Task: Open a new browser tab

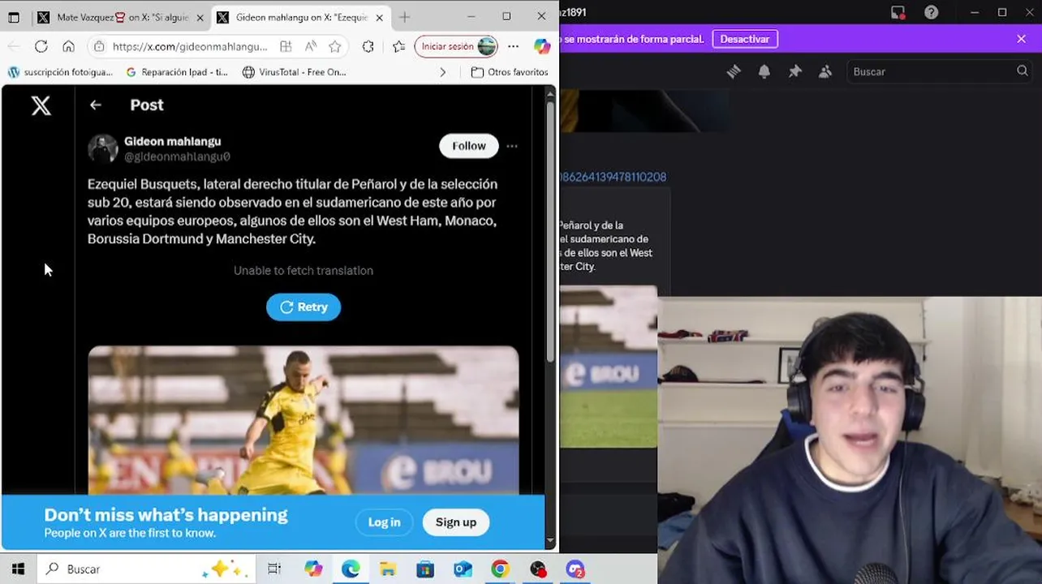Action: tap(404, 17)
